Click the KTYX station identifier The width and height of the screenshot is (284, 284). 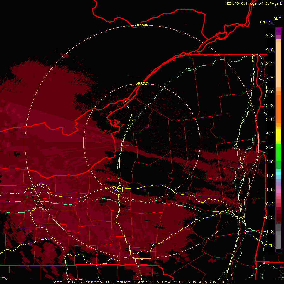click(185, 282)
